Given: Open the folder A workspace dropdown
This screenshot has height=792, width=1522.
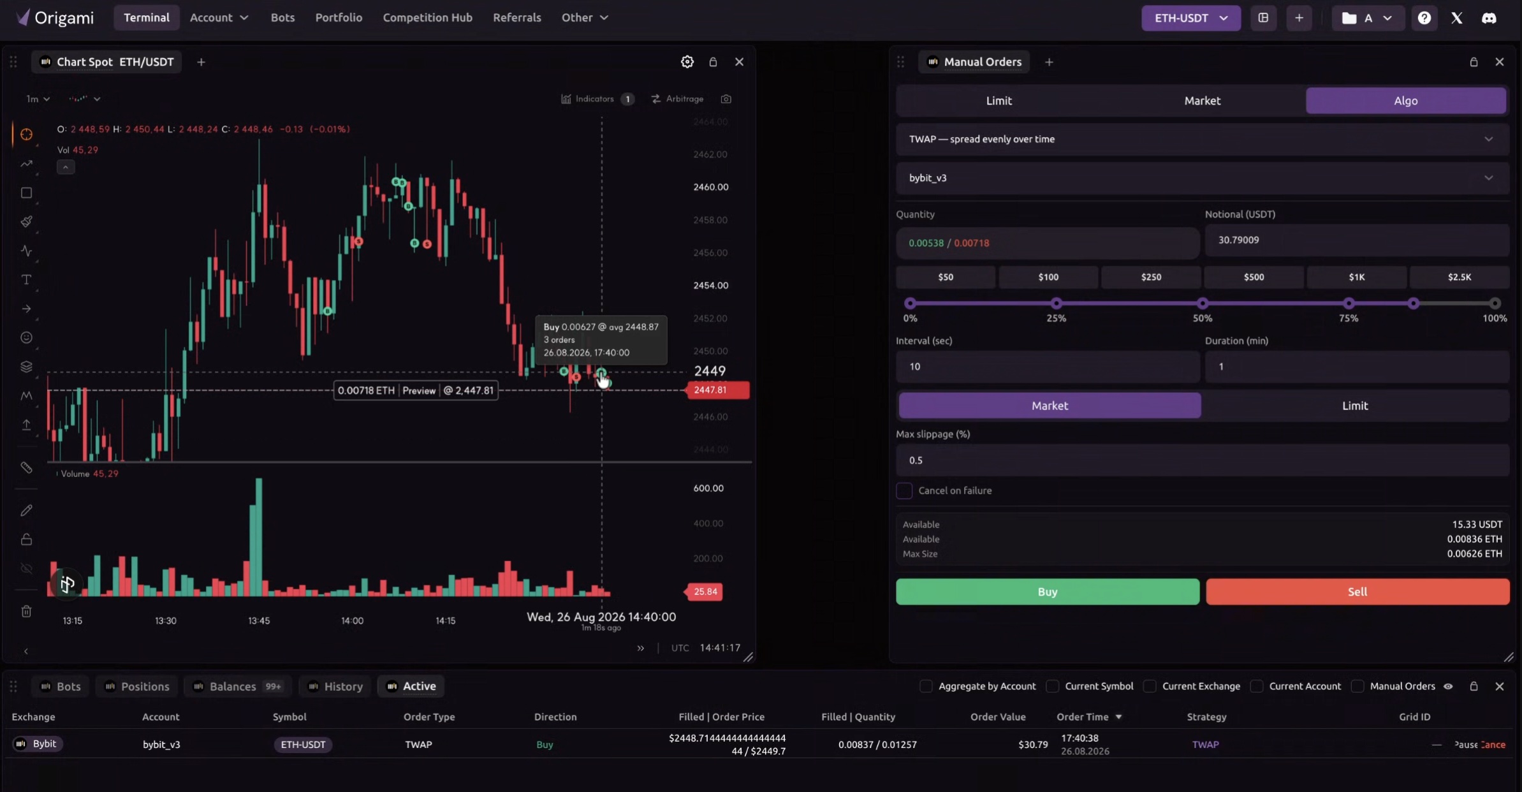Looking at the screenshot, I should [x=1367, y=18].
